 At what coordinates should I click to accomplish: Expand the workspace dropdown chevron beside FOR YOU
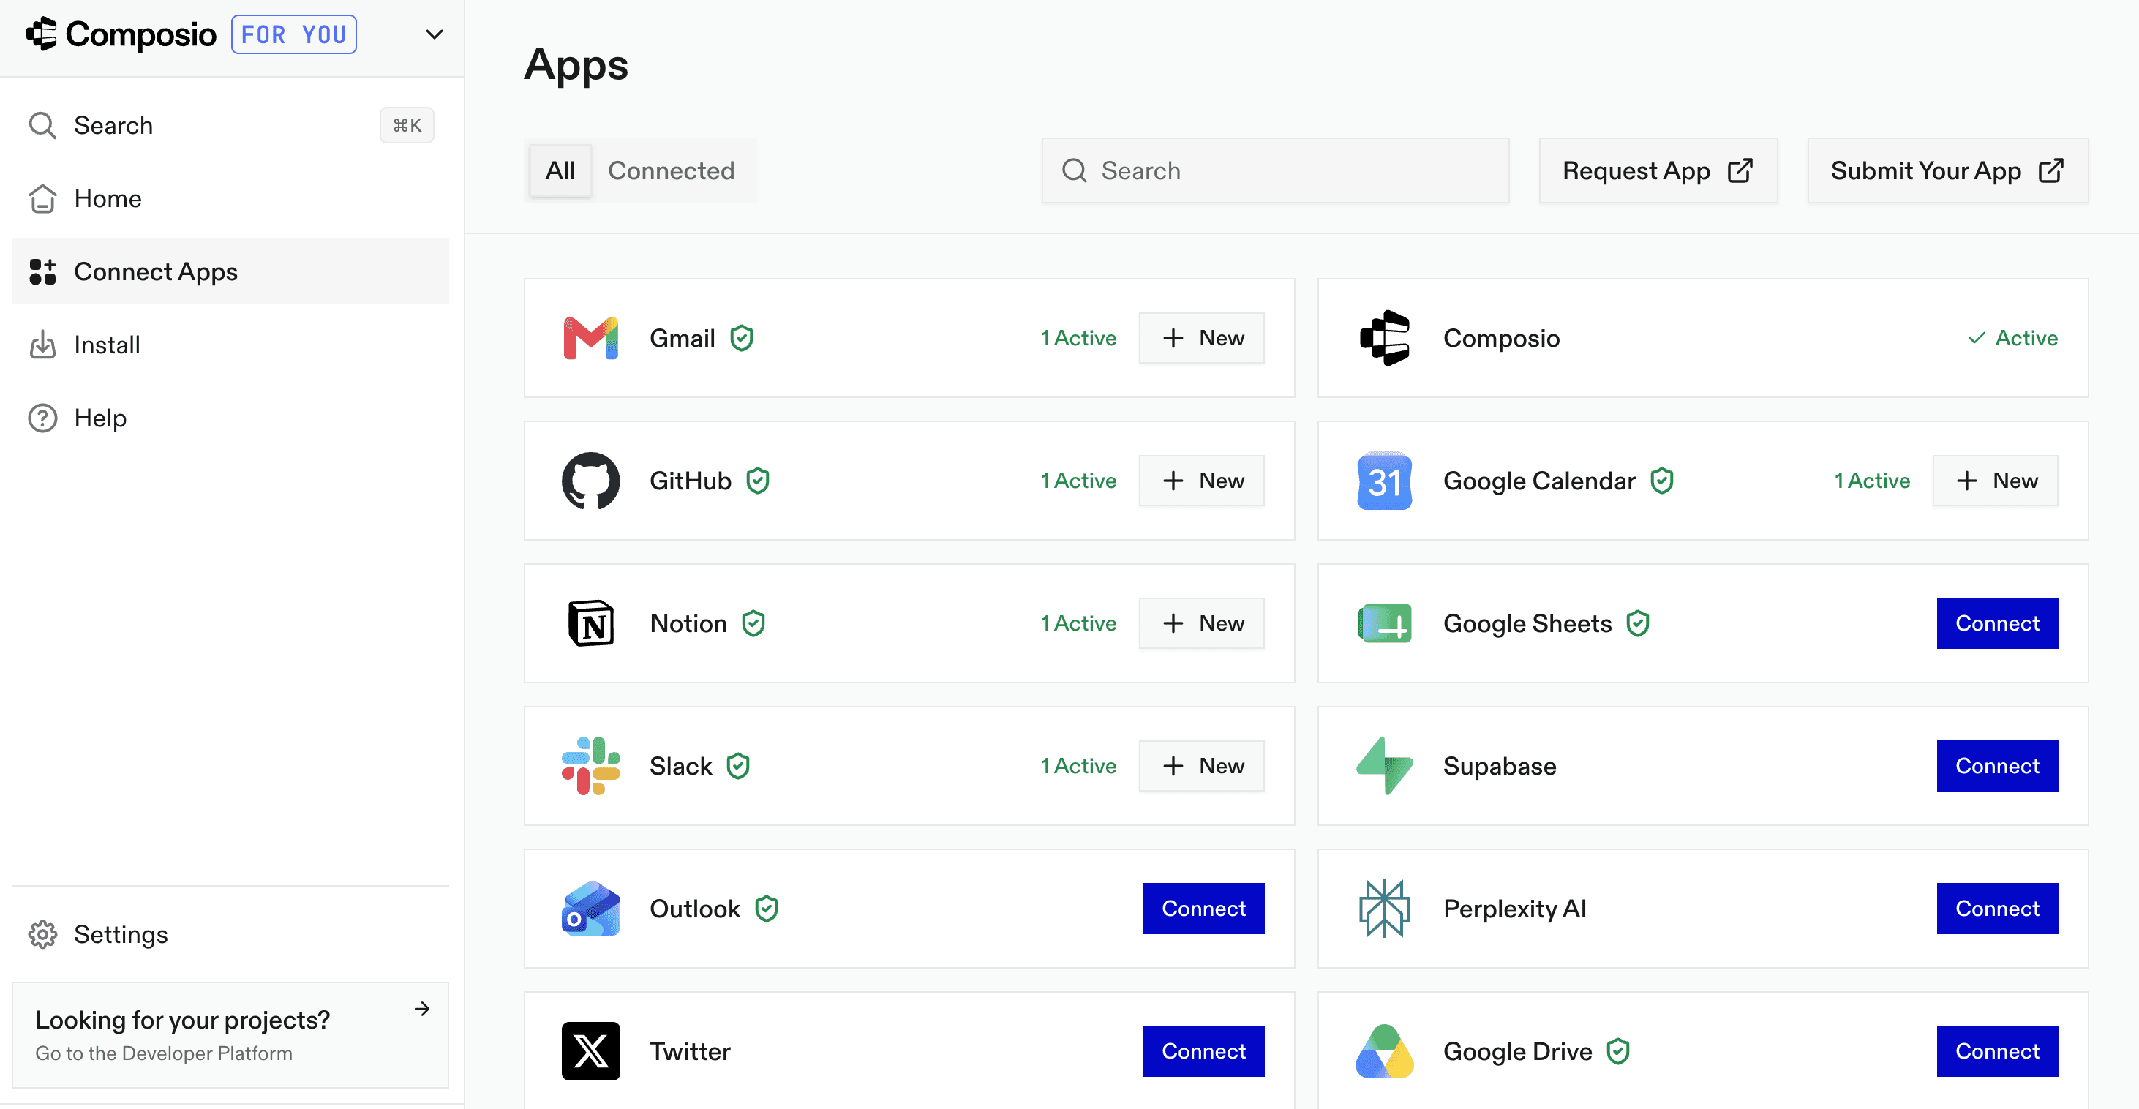click(x=435, y=35)
